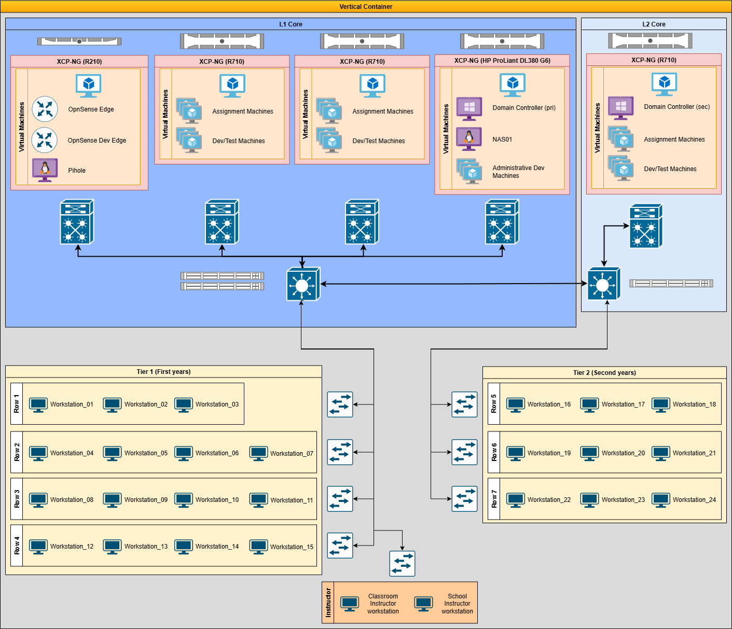Select the Workstation_20 label

tap(623, 453)
